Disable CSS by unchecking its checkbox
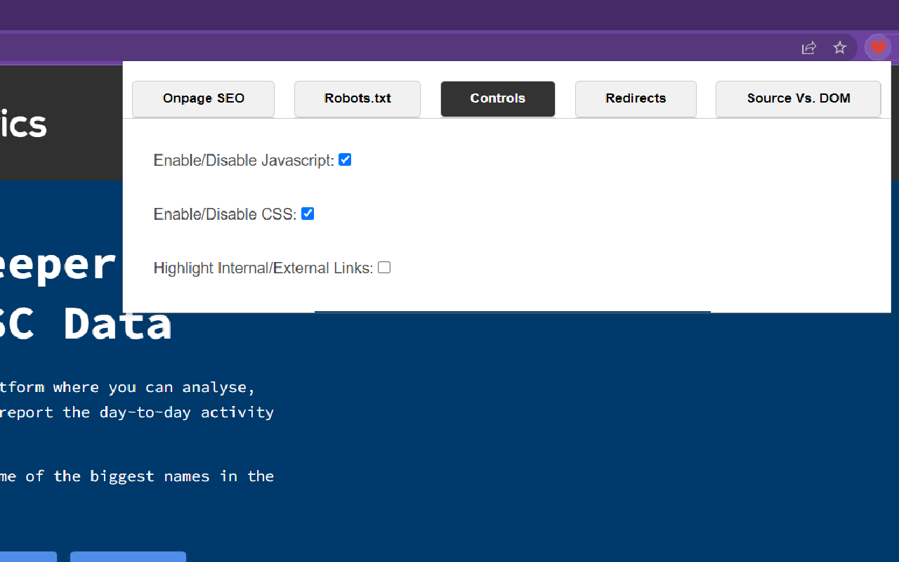899x562 pixels. coord(308,214)
